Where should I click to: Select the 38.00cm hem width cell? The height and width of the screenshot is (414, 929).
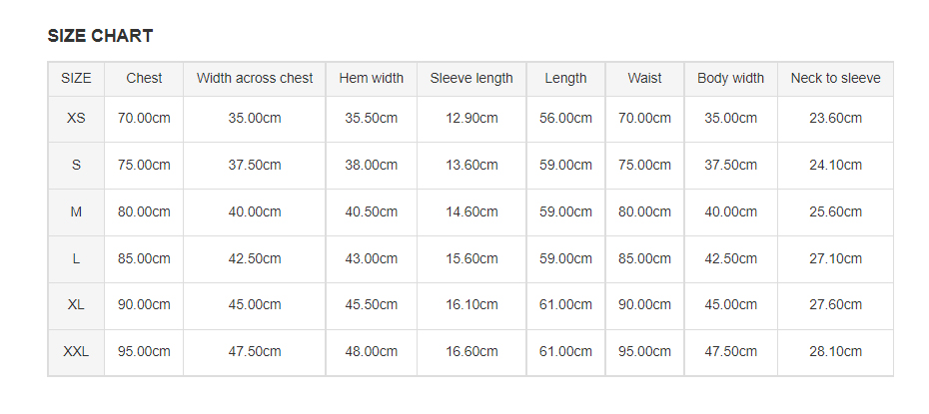click(372, 165)
